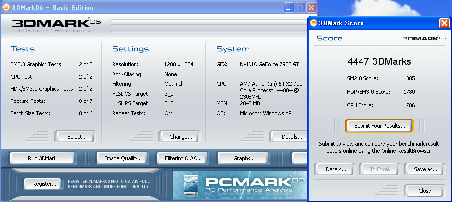
Task: Click the Repeat Tests value Off
Action: point(168,113)
